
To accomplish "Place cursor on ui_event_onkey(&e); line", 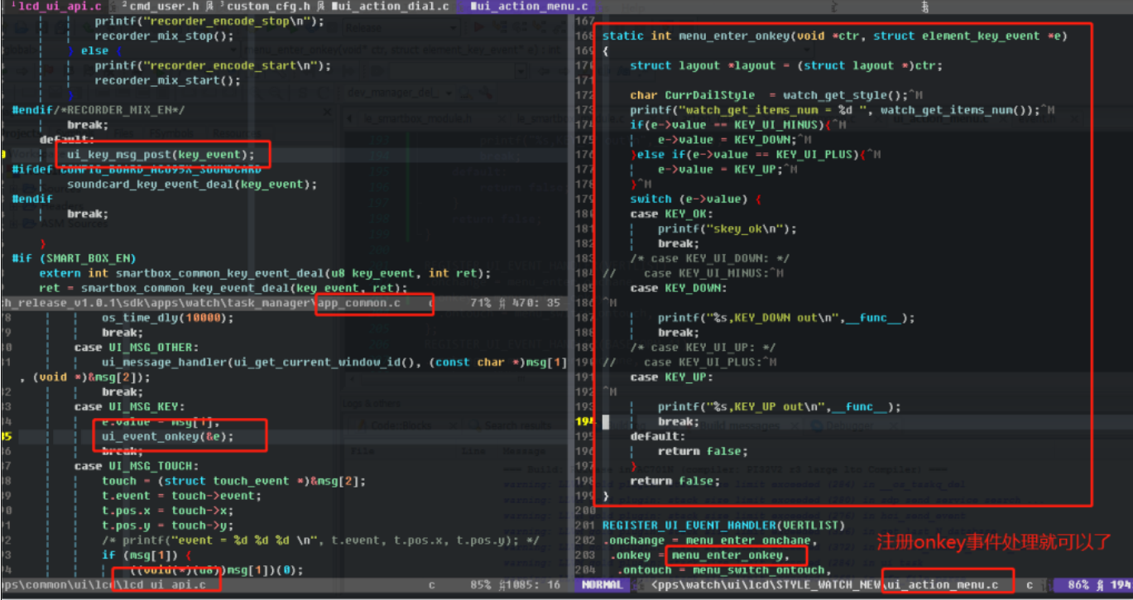I will pos(167,436).
